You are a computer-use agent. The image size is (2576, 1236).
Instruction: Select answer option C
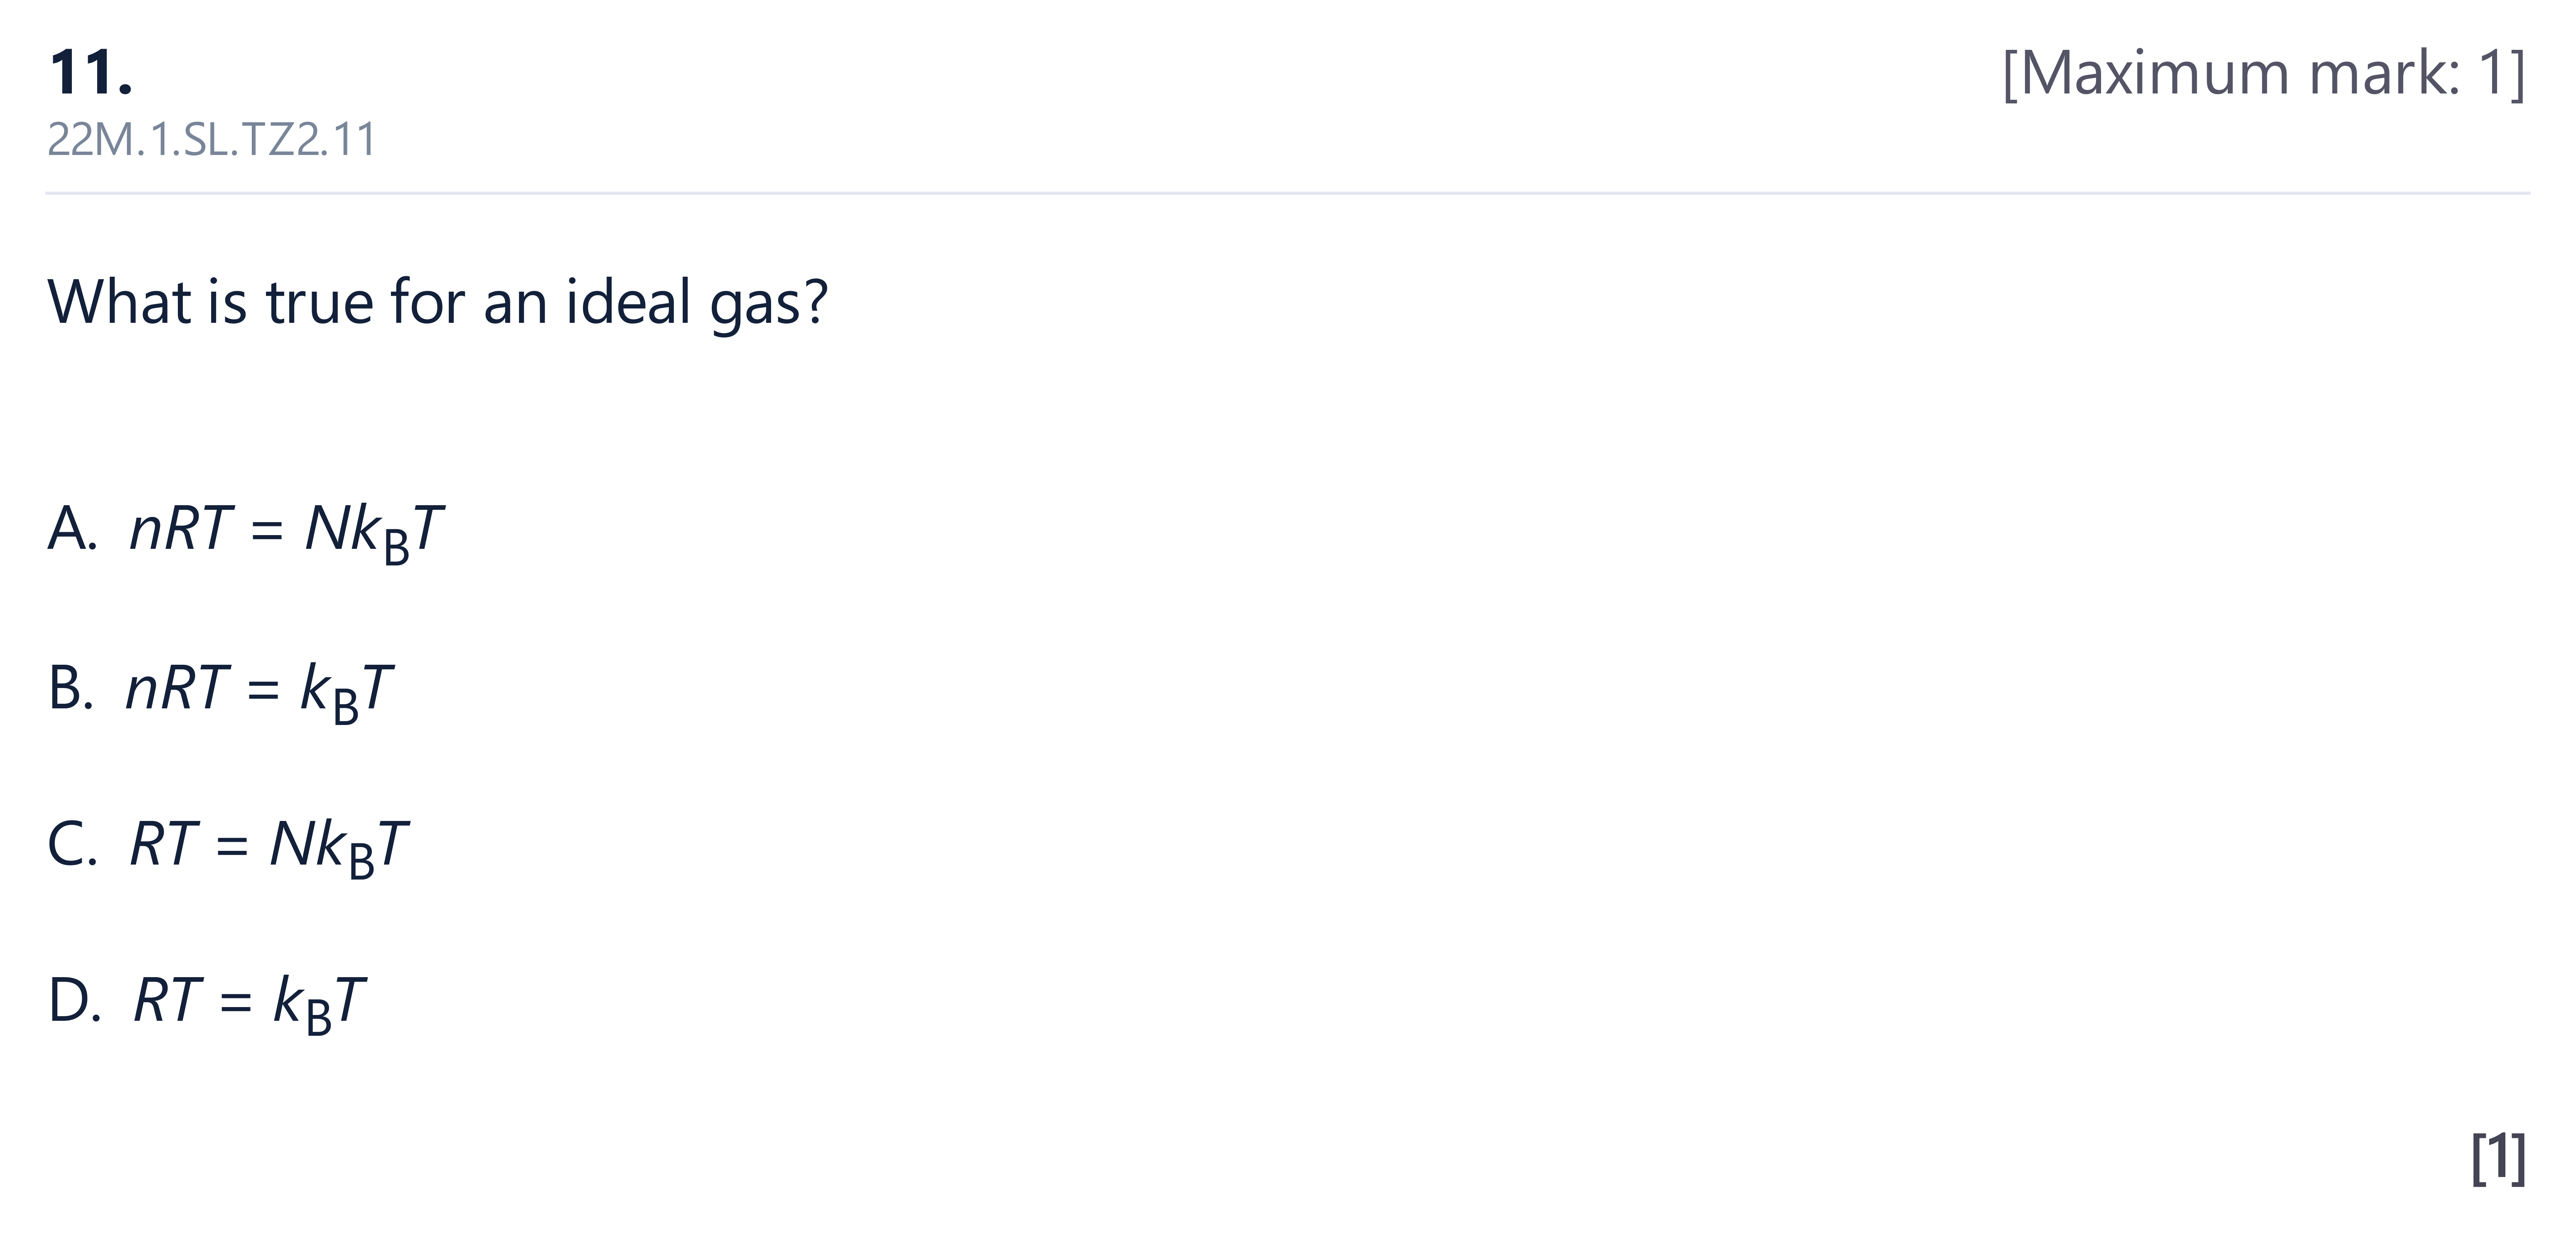(228, 846)
